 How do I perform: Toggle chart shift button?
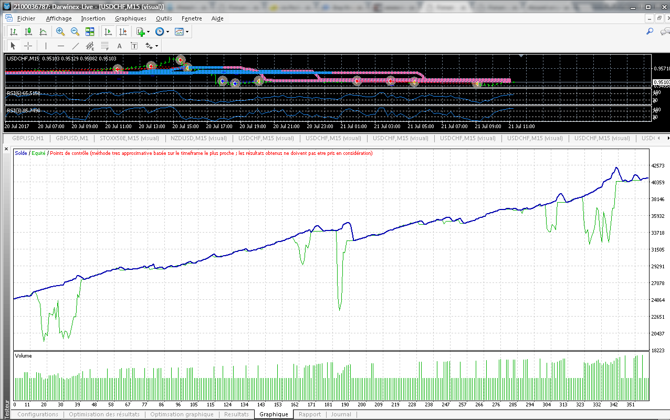[x=122, y=31]
